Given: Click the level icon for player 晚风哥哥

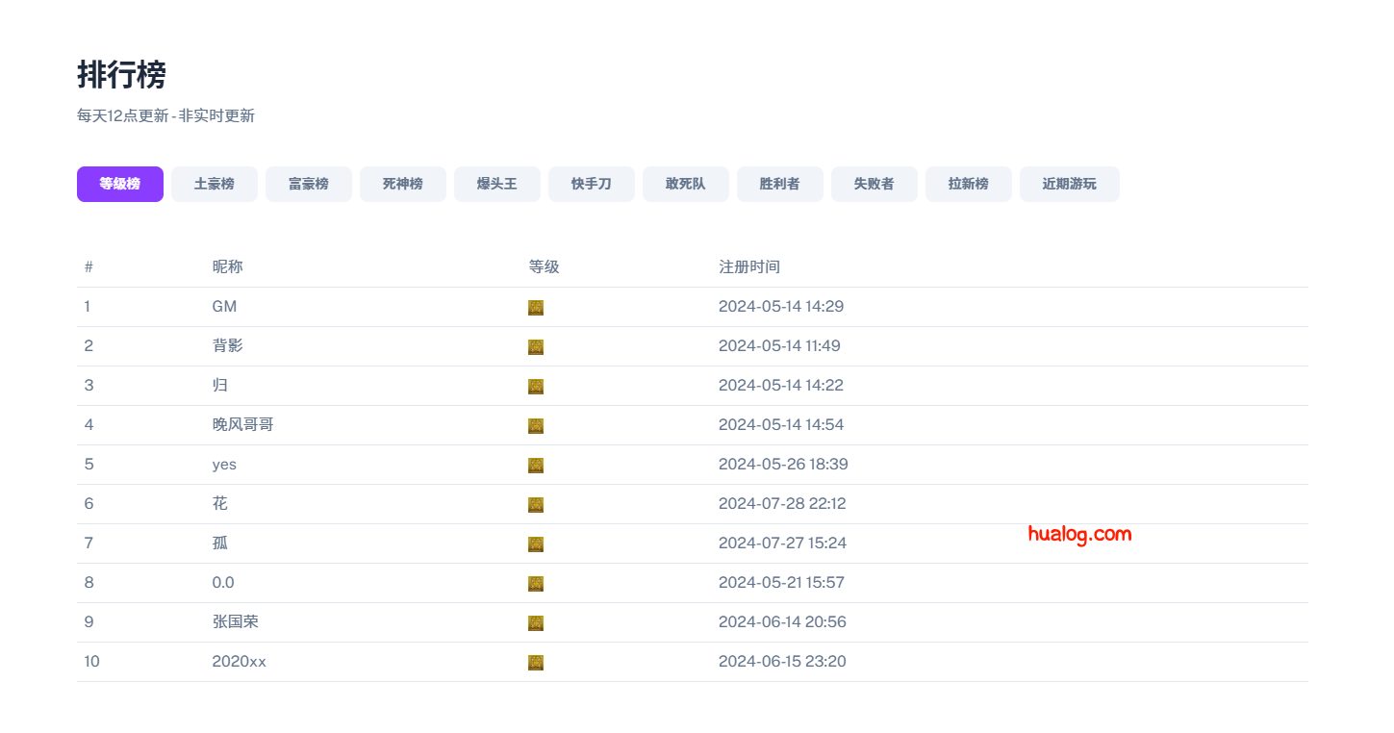Looking at the screenshot, I should pos(536,426).
